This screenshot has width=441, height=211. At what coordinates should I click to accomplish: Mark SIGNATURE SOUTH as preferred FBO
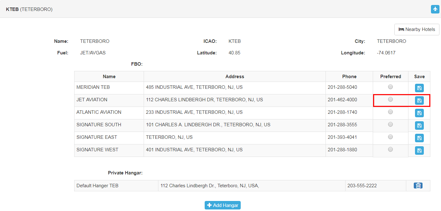(390, 124)
